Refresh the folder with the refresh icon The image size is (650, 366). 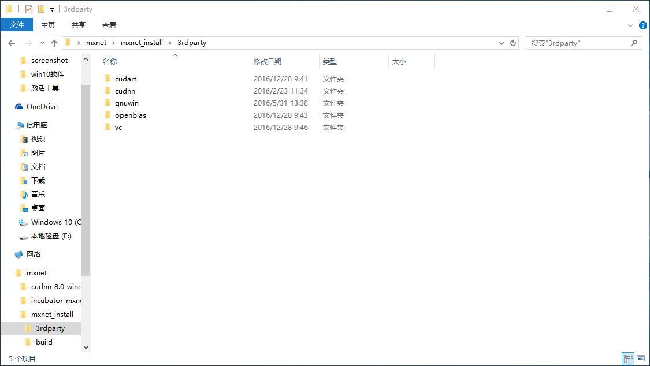[513, 43]
